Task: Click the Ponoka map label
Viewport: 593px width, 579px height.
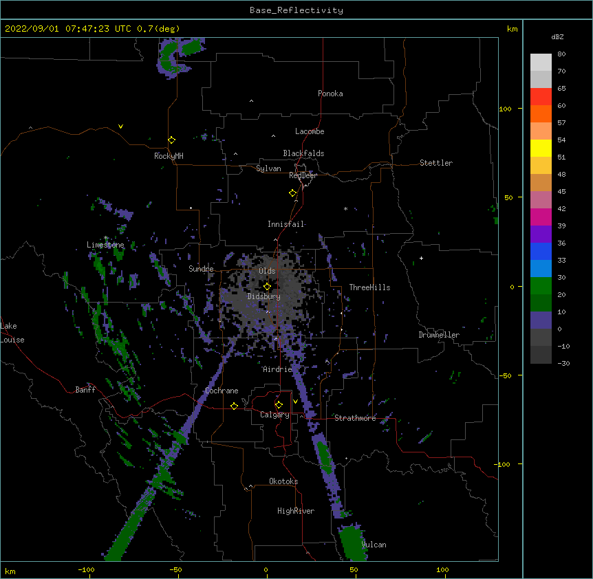Action: point(330,94)
